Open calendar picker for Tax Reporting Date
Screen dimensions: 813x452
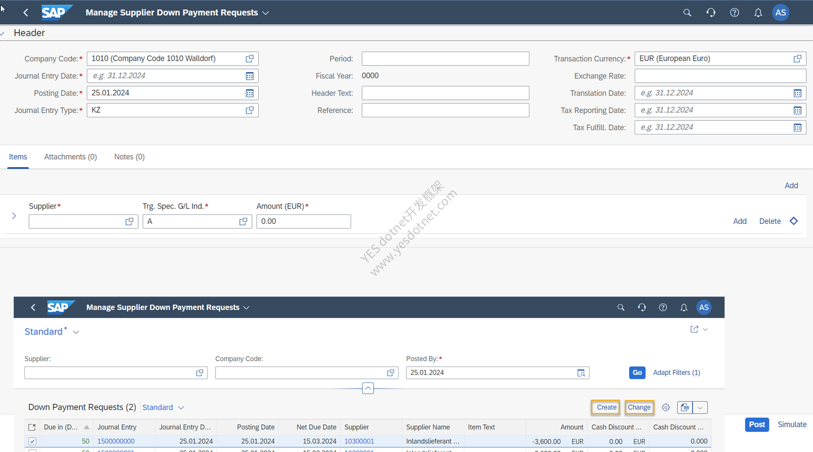point(797,110)
